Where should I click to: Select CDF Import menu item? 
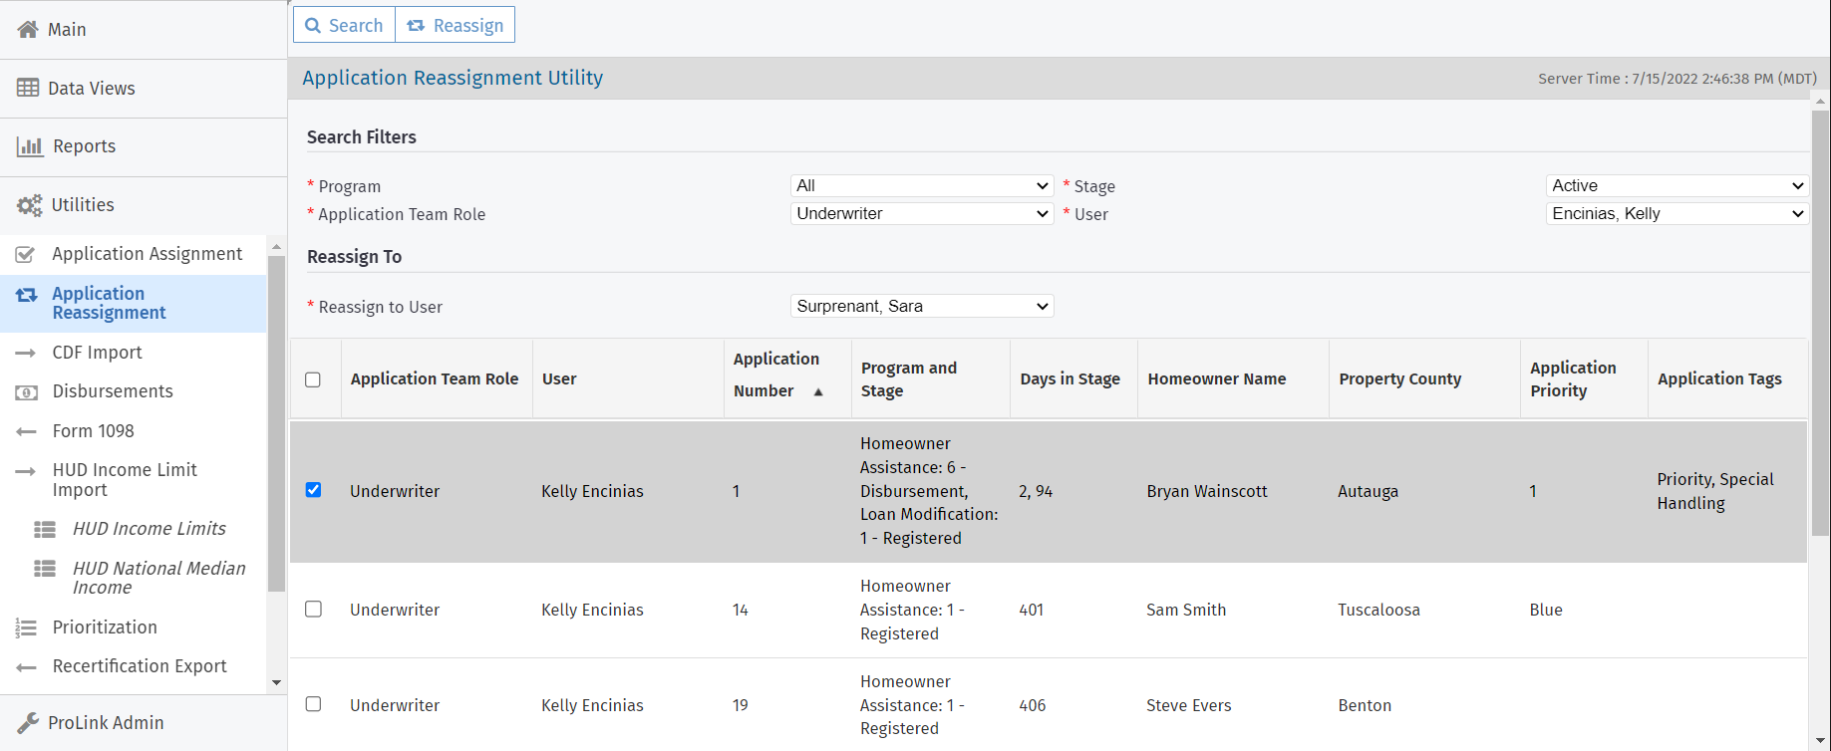pos(97,353)
